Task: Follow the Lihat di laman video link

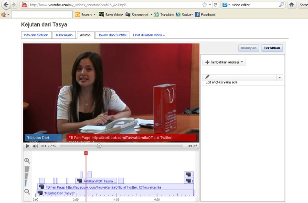Action: tap(149, 35)
